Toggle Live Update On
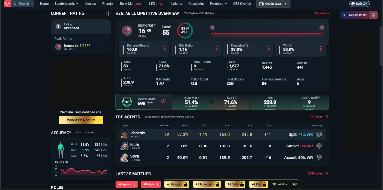This screenshot has height=190, width=383. pos(355,15)
